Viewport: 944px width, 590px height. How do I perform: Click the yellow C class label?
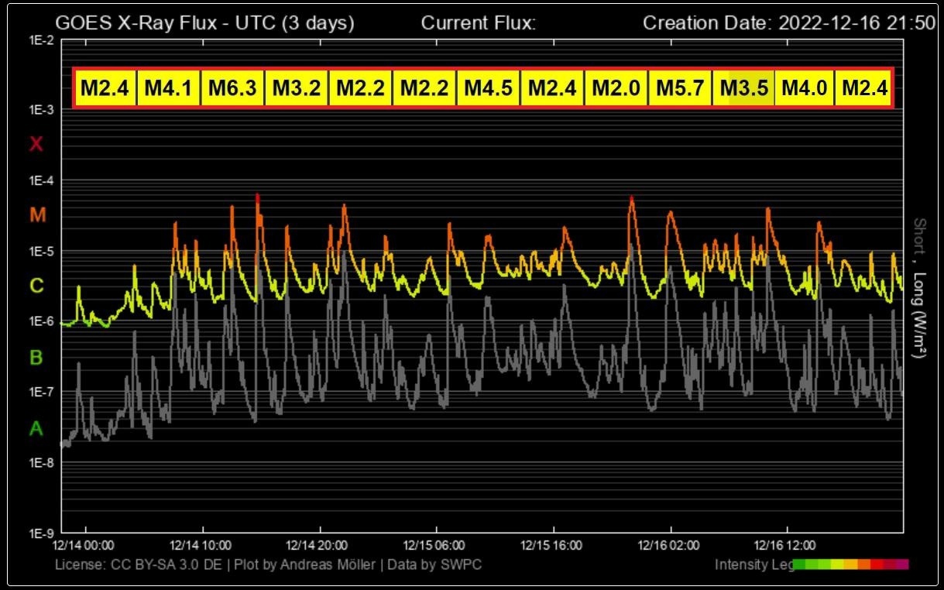coord(36,286)
